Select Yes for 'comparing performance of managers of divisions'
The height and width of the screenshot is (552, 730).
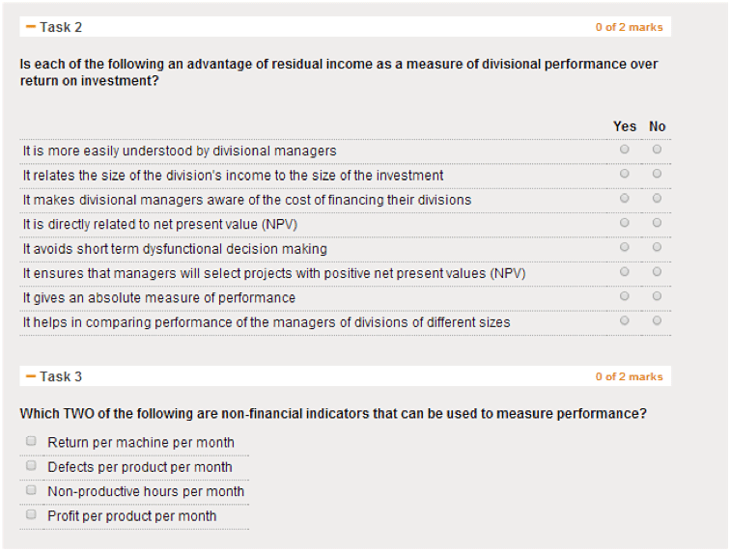(x=625, y=320)
